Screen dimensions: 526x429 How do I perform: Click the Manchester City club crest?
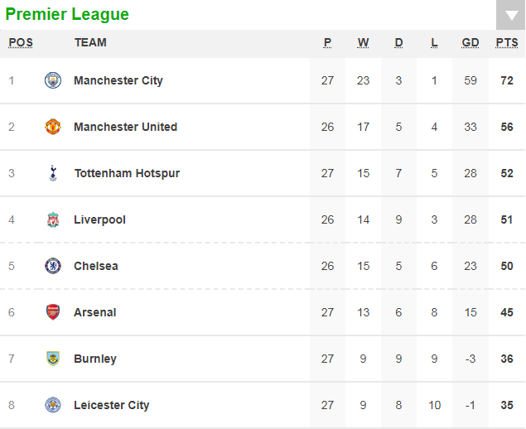pyautogui.click(x=53, y=80)
